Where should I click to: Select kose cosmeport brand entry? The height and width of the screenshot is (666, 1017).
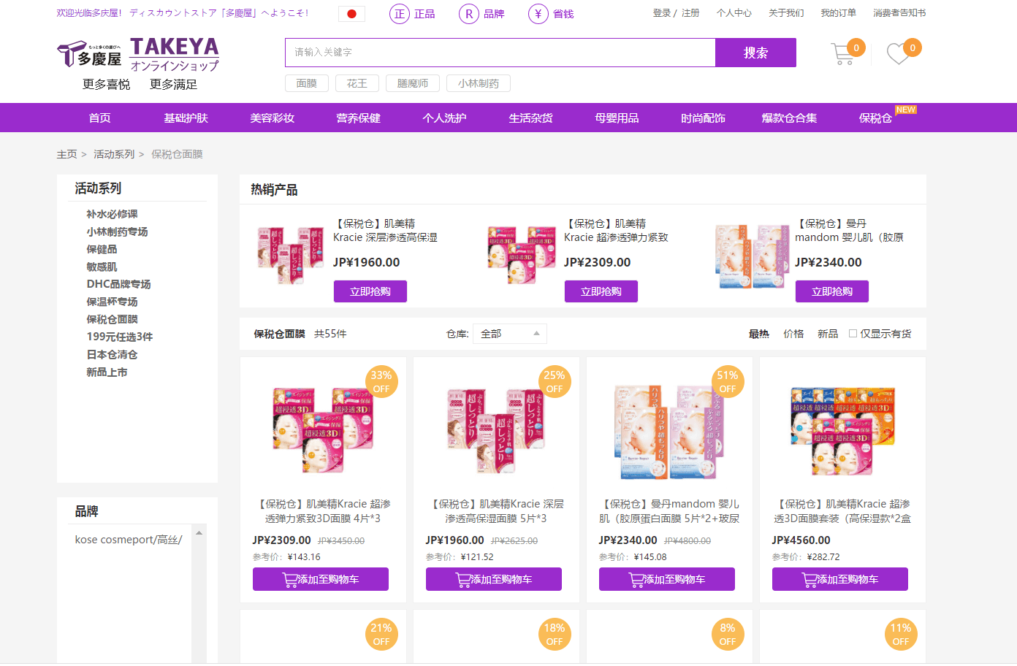129,540
